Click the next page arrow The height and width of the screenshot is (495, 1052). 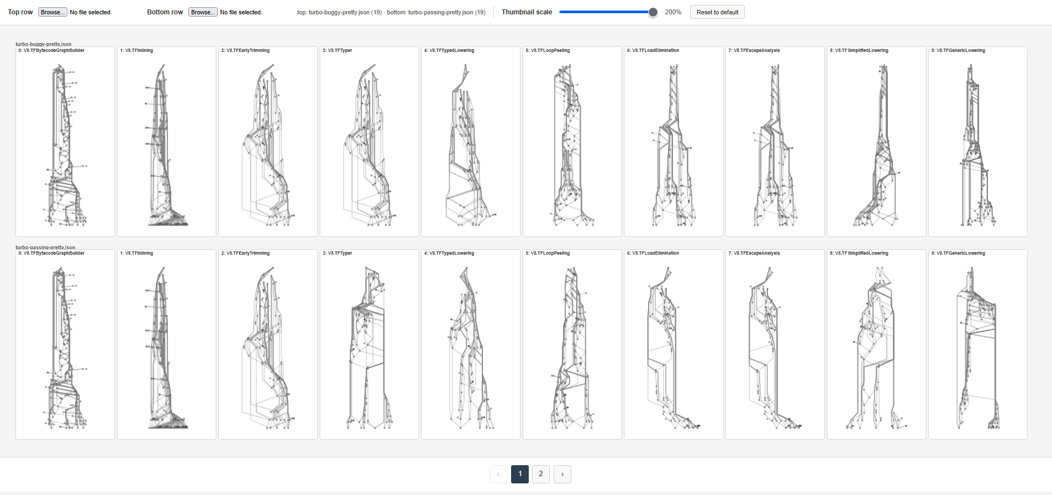coord(562,474)
